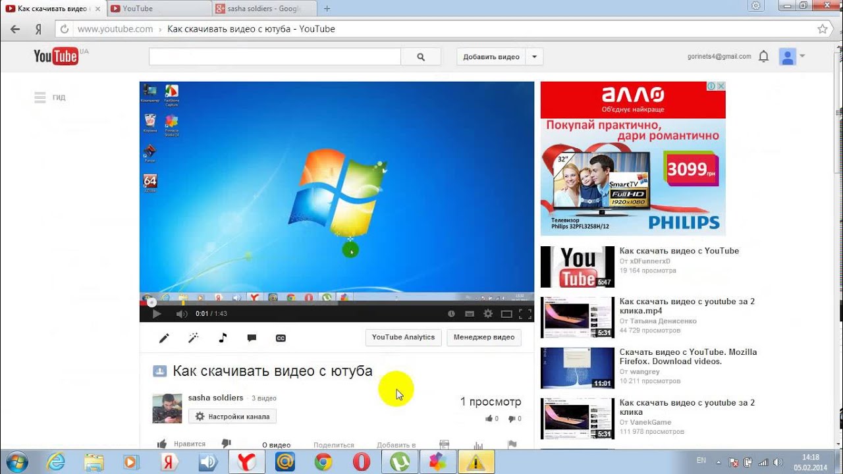The image size is (843, 474).
Task: Open the browser settings gear in title bar
Action: 756,6
